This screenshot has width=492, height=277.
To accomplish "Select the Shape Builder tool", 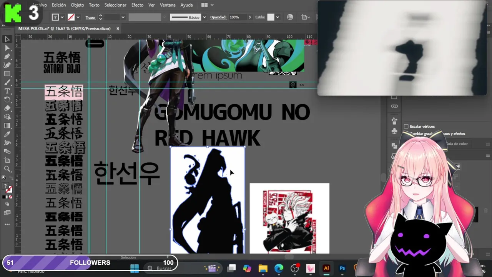I will pos(7,117).
